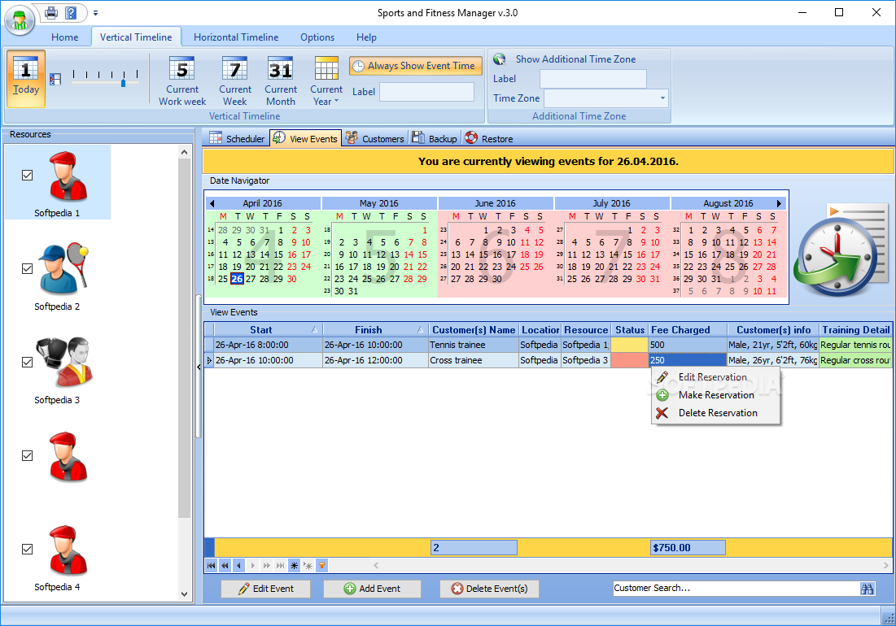Go to first record navigator button
Screen dimensions: 896x626
tap(212, 566)
